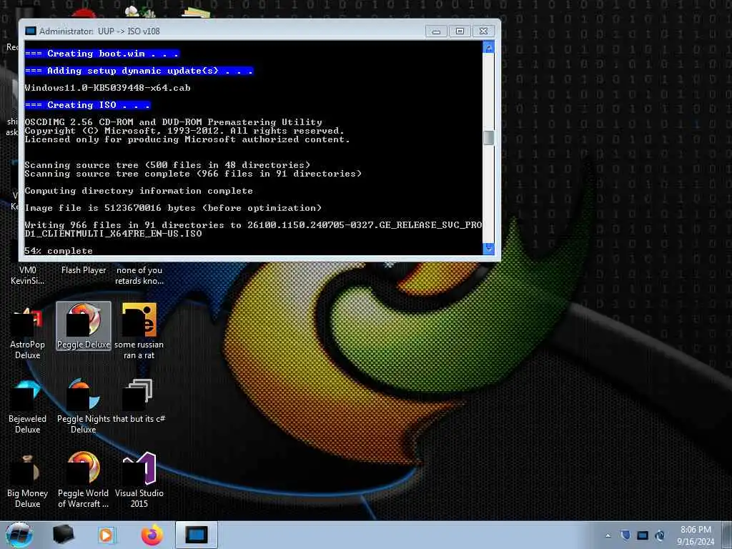Image resolution: width=732 pixels, height=549 pixels.
Task: Click 'Scanning source tree complete' line
Action: point(193,174)
